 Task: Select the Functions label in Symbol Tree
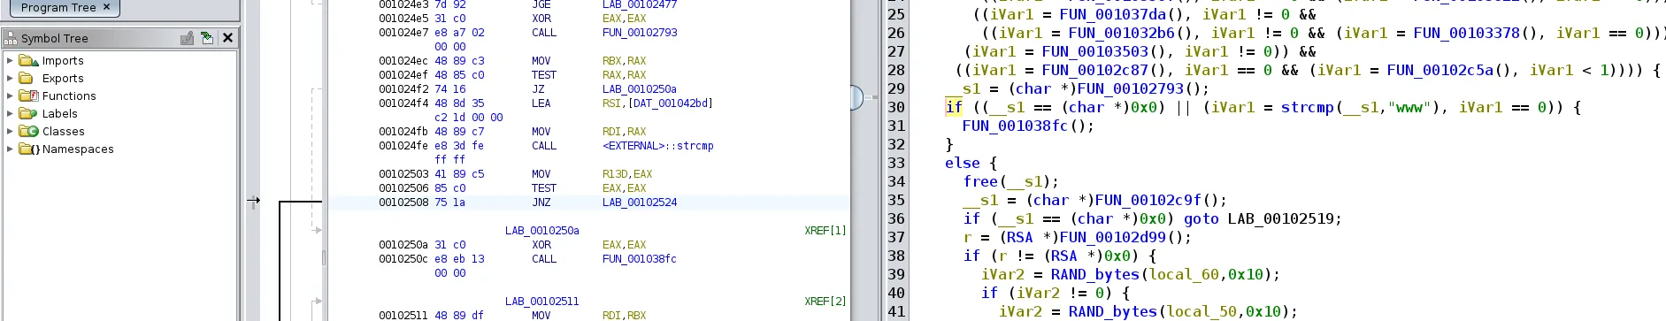(69, 96)
